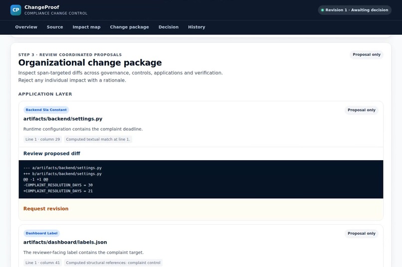This screenshot has width=402, height=267.
Task: Click the Dashboard Label tag
Action: click(41, 233)
